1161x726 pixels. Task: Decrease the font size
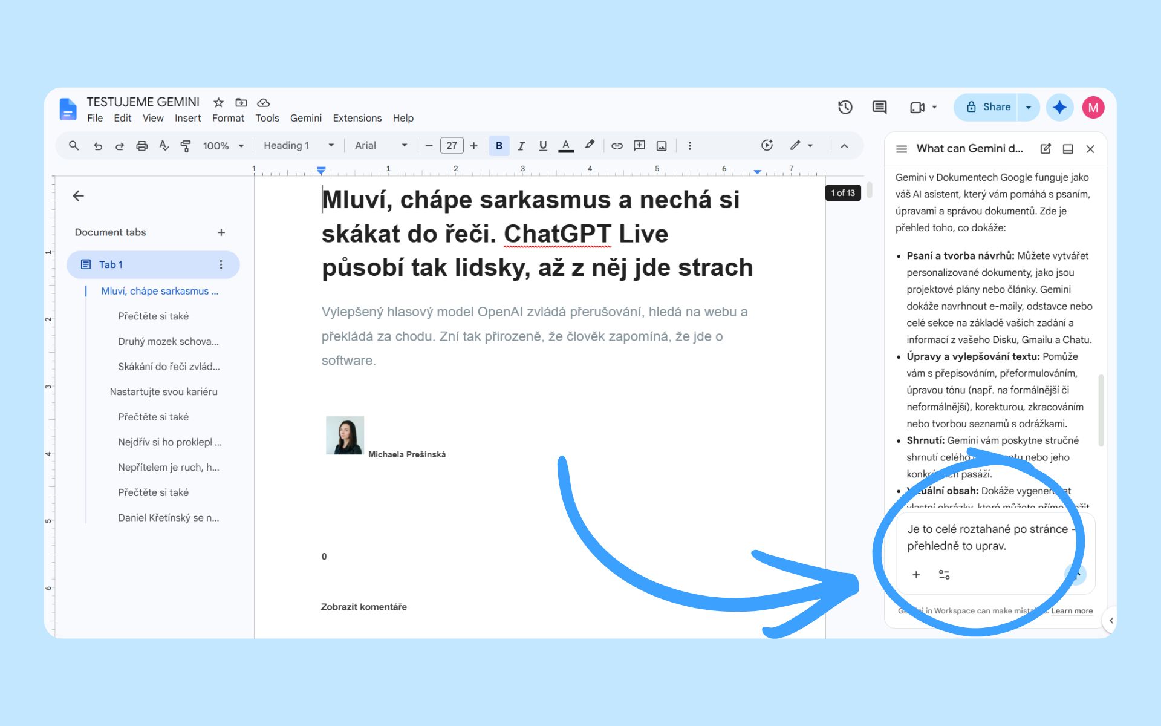point(429,146)
